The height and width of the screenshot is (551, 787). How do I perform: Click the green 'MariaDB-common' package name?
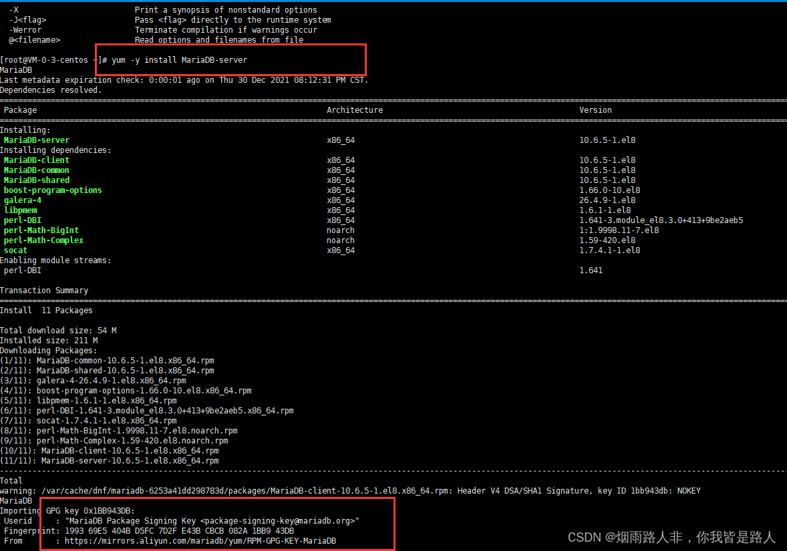click(x=37, y=170)
